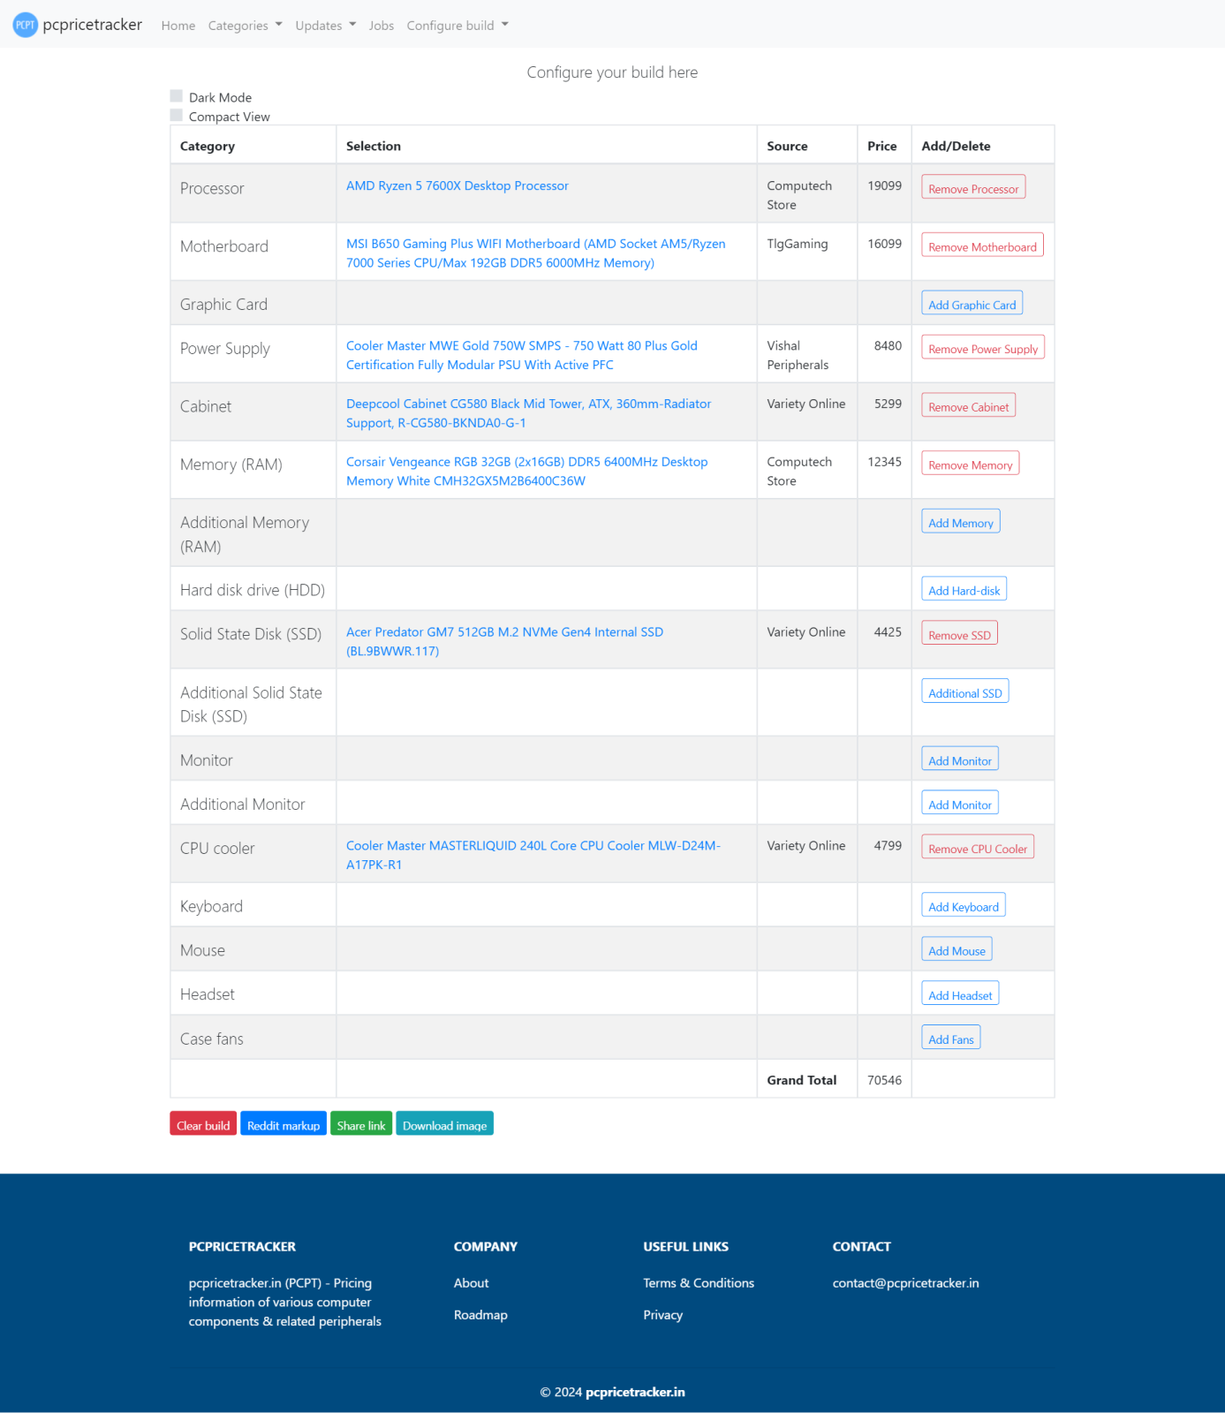Open Terms & Conditions link
The width and height of the screenshot is (1225, 1413).
tap(699, 1283)
